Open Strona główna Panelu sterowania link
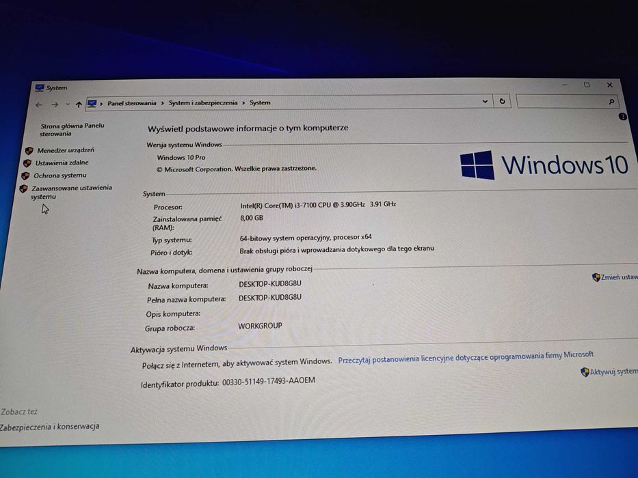The height and width of the screenshot is (478, 638). (x=72, y=130)
